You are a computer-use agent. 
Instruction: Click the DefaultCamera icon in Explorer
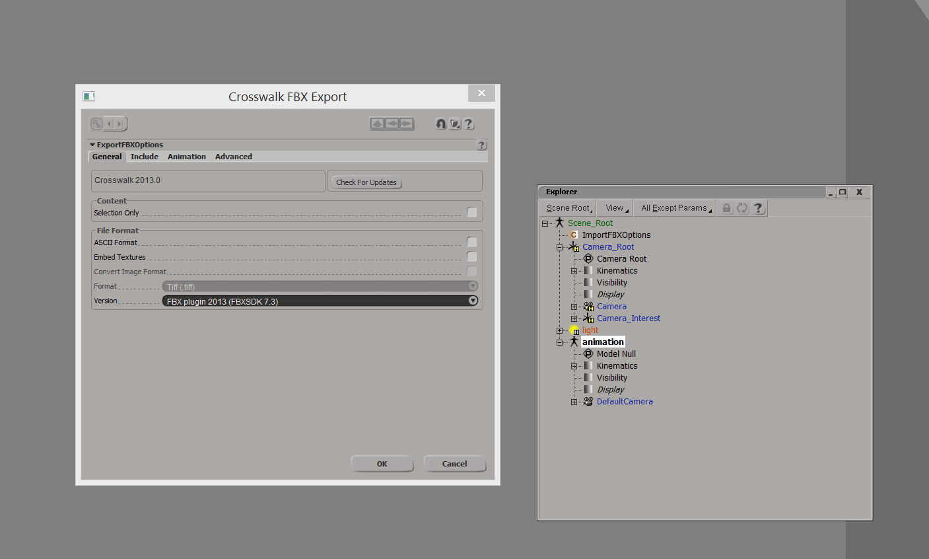click(588, 402)
